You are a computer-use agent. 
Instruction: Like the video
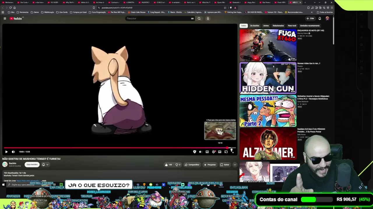pos(168,165)
